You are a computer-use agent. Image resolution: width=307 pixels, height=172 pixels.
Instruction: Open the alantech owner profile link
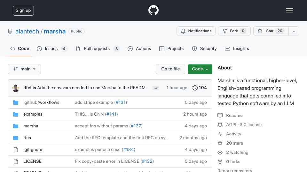pyautogui.click(x=27, y=31)
